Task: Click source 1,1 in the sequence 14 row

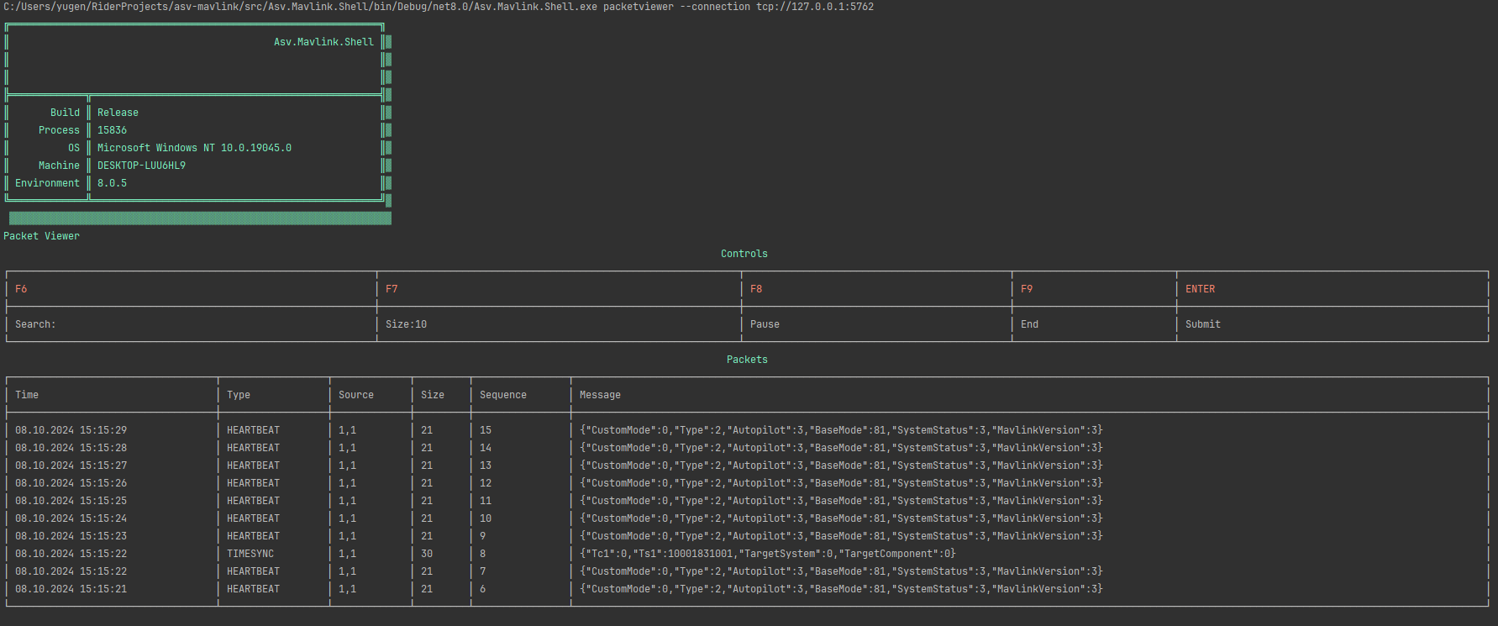Action: click(x=347, y=448)
